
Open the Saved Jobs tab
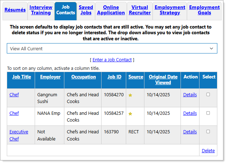pos(86,10)
